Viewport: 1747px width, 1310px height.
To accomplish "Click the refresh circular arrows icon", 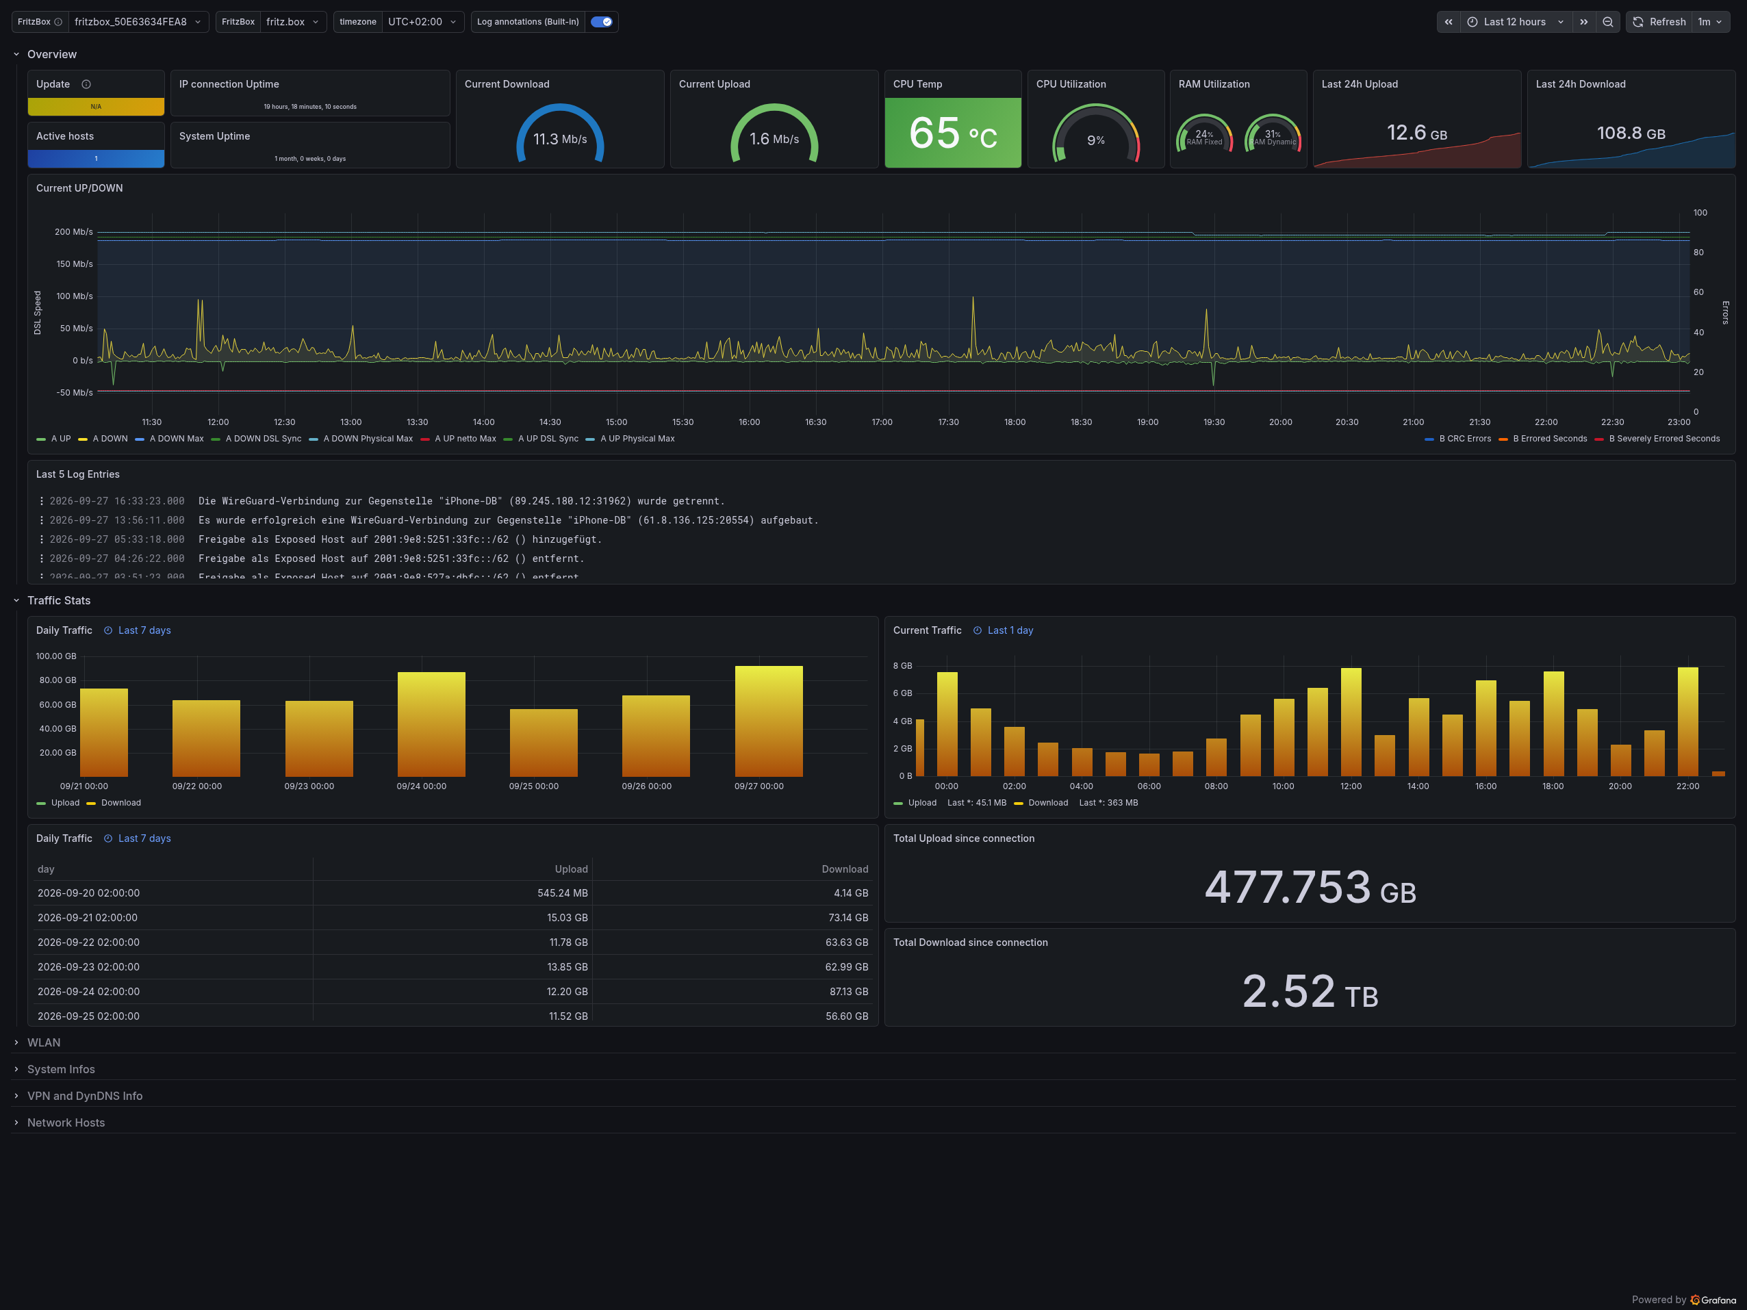I will tap(1638, 22).
